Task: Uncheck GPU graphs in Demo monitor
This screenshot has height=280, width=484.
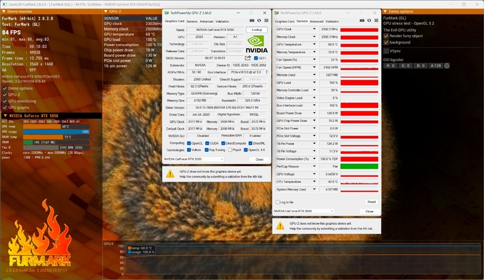Action: tap(5, 108)
